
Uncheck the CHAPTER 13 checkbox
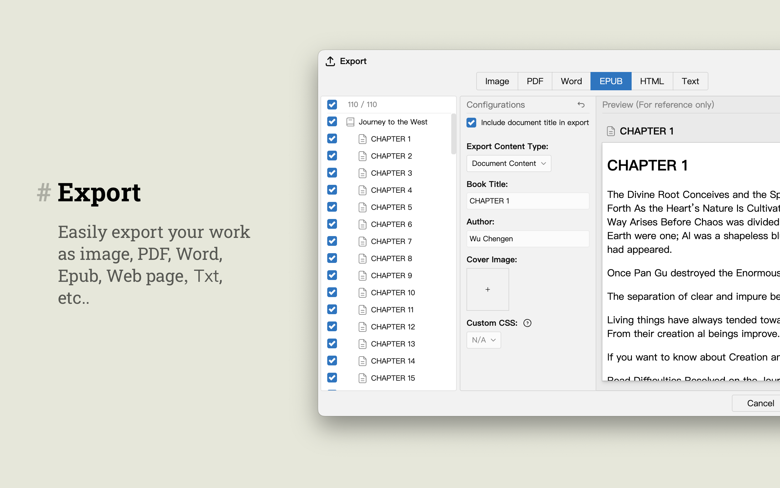pos(332,344)
